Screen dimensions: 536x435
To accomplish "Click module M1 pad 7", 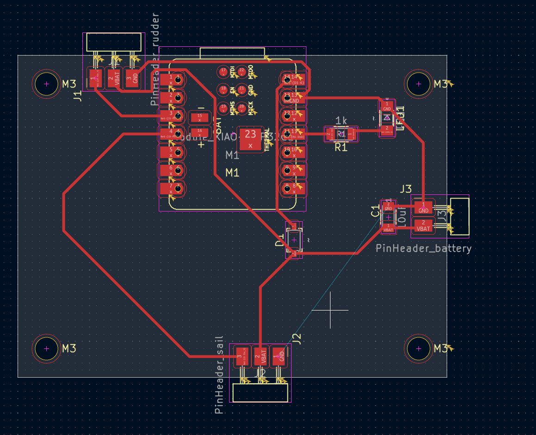I will click(172, 188).
